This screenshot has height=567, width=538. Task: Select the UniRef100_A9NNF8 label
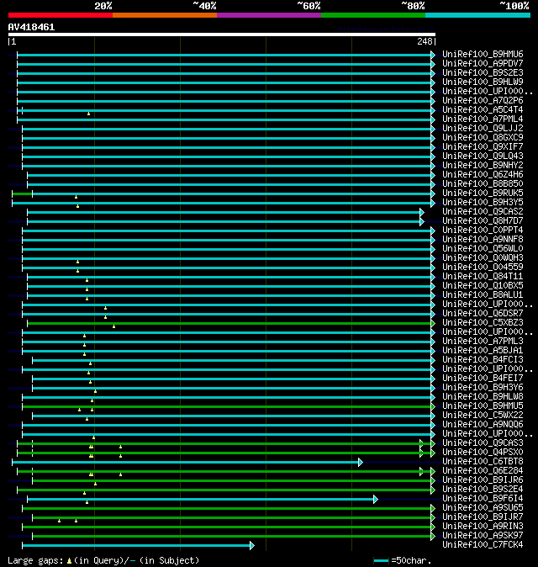click(483, 240)
